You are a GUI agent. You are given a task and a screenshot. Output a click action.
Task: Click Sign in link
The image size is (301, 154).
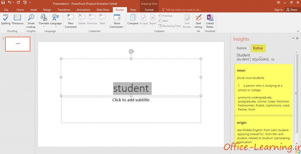coord(278,10)
